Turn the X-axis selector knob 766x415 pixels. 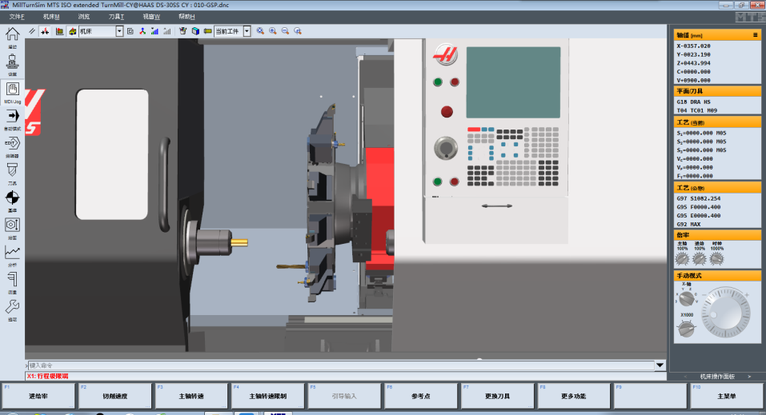click(x=685, y=299)
